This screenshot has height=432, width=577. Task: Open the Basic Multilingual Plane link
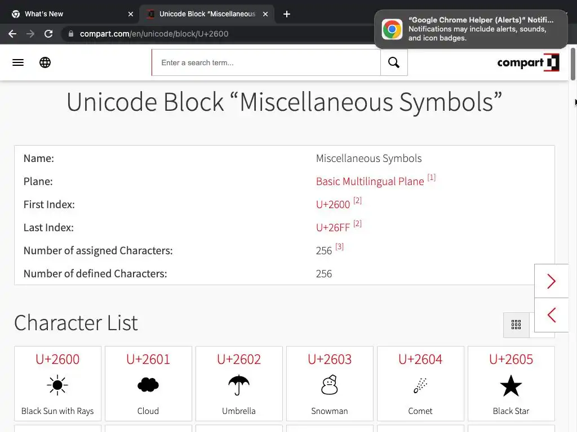370,182
